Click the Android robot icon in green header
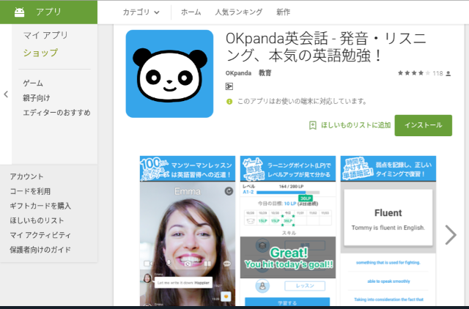Image resolution: width=469 pixels, height=309 pixels. point(20,12)
